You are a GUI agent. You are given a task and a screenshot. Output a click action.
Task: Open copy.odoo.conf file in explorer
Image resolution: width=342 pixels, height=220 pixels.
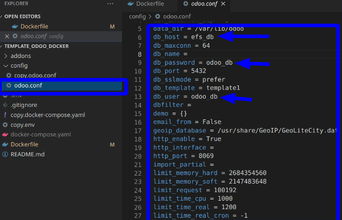[x=35, y=75]
